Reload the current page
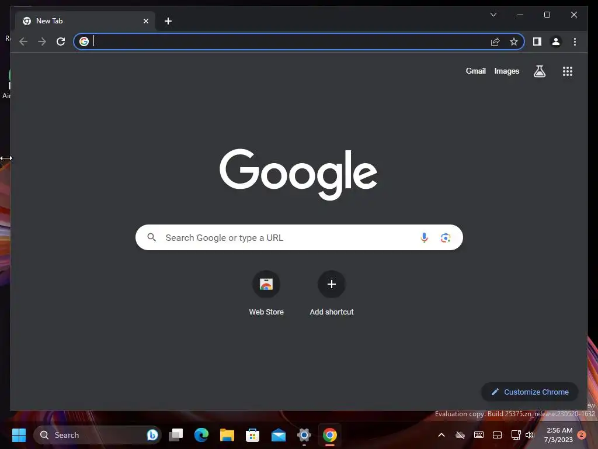Image resolution: width=598 pixels, height=449 pixels. point(61,42)
